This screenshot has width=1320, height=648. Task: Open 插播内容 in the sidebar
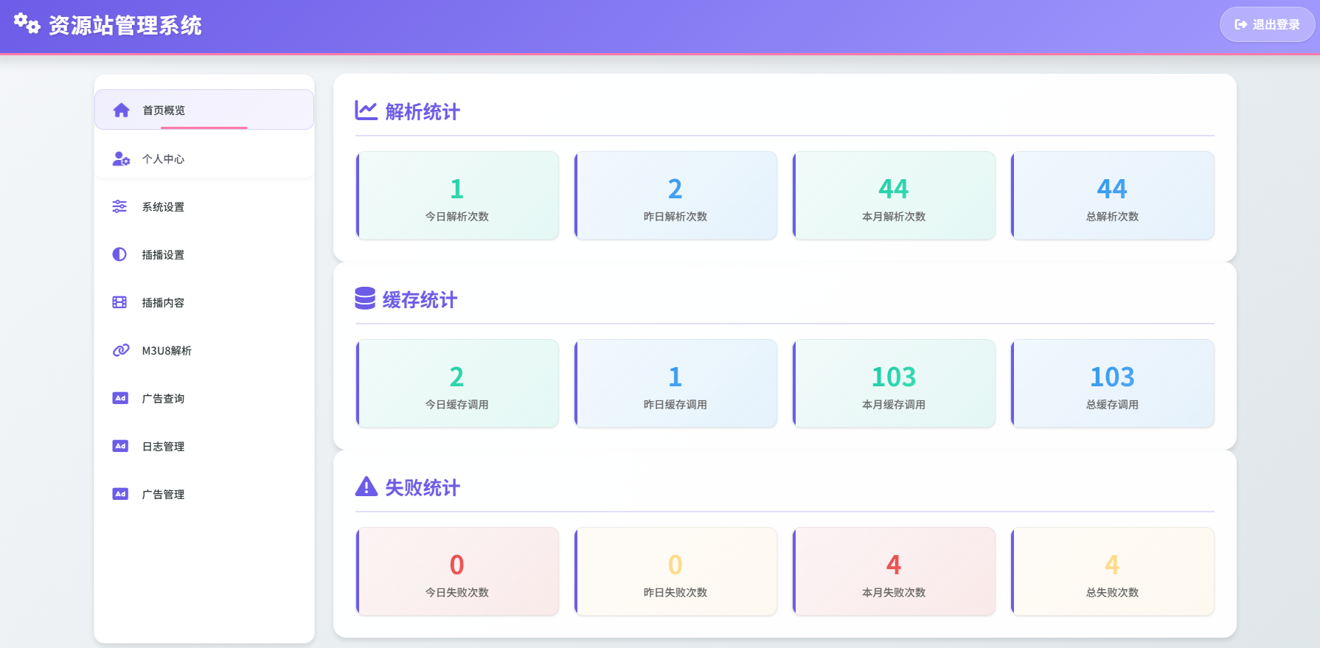204,302
